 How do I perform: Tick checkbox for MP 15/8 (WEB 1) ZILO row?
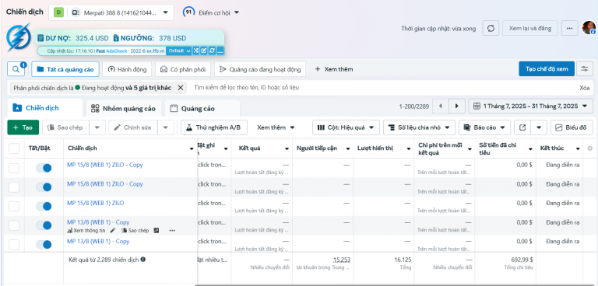[x=14, y=207]
